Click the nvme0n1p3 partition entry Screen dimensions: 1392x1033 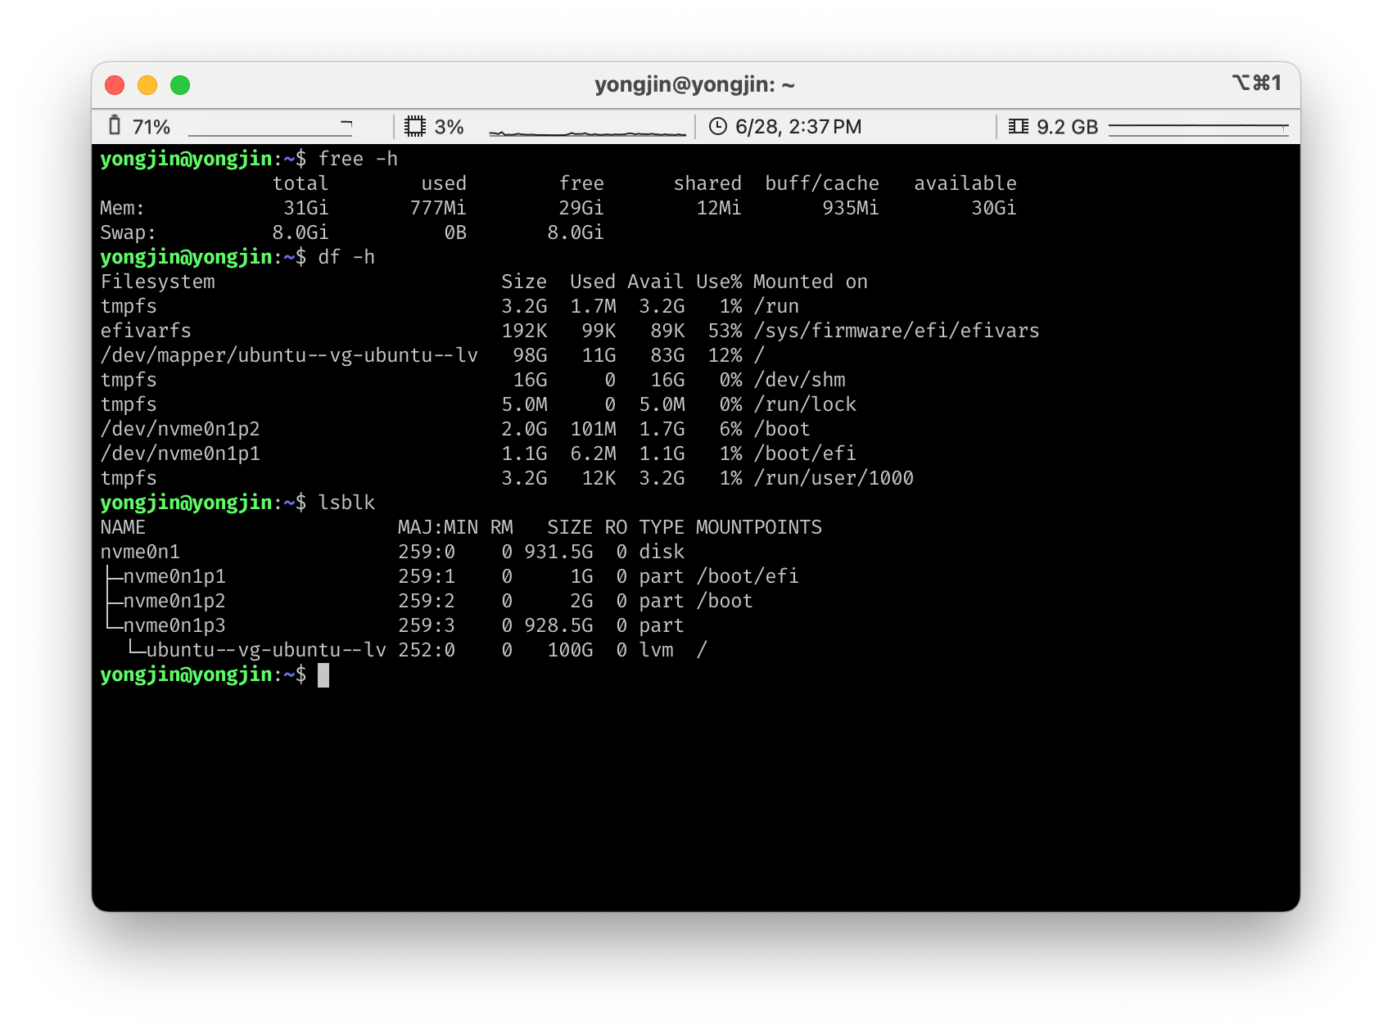pos(174,625)
